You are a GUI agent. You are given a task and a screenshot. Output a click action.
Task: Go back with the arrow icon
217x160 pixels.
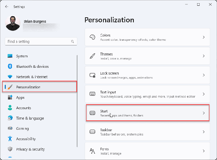click(7, 6)
